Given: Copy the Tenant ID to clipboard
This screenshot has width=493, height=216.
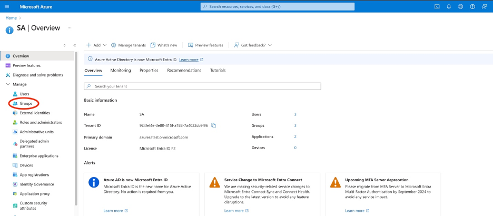Looking at the screenshot, I should (x=213, y=125).
